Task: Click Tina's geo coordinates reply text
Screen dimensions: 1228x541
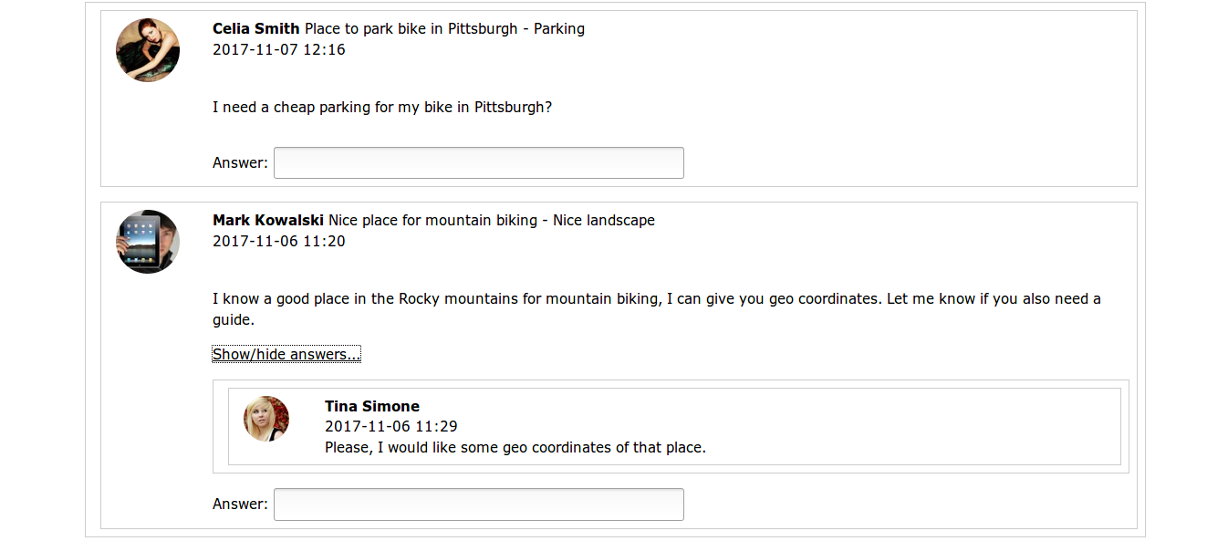Action: [x=515, y=447]
